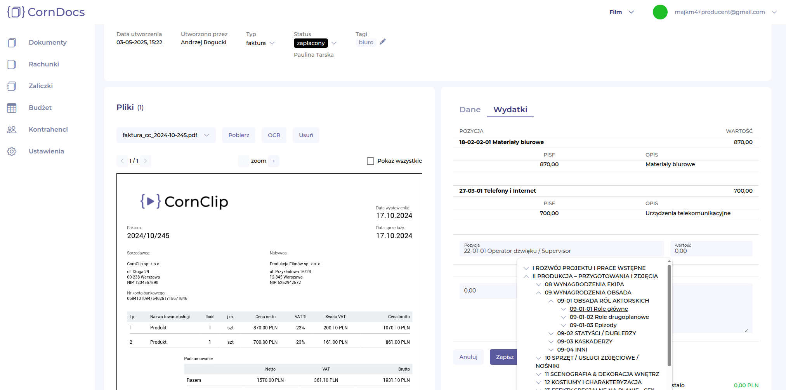The width and height of the screenshot is (786, 390).
Task: Collapse 09-01 OBSADA RÓL AKTORSKICH node
Action: coord(551,301)
